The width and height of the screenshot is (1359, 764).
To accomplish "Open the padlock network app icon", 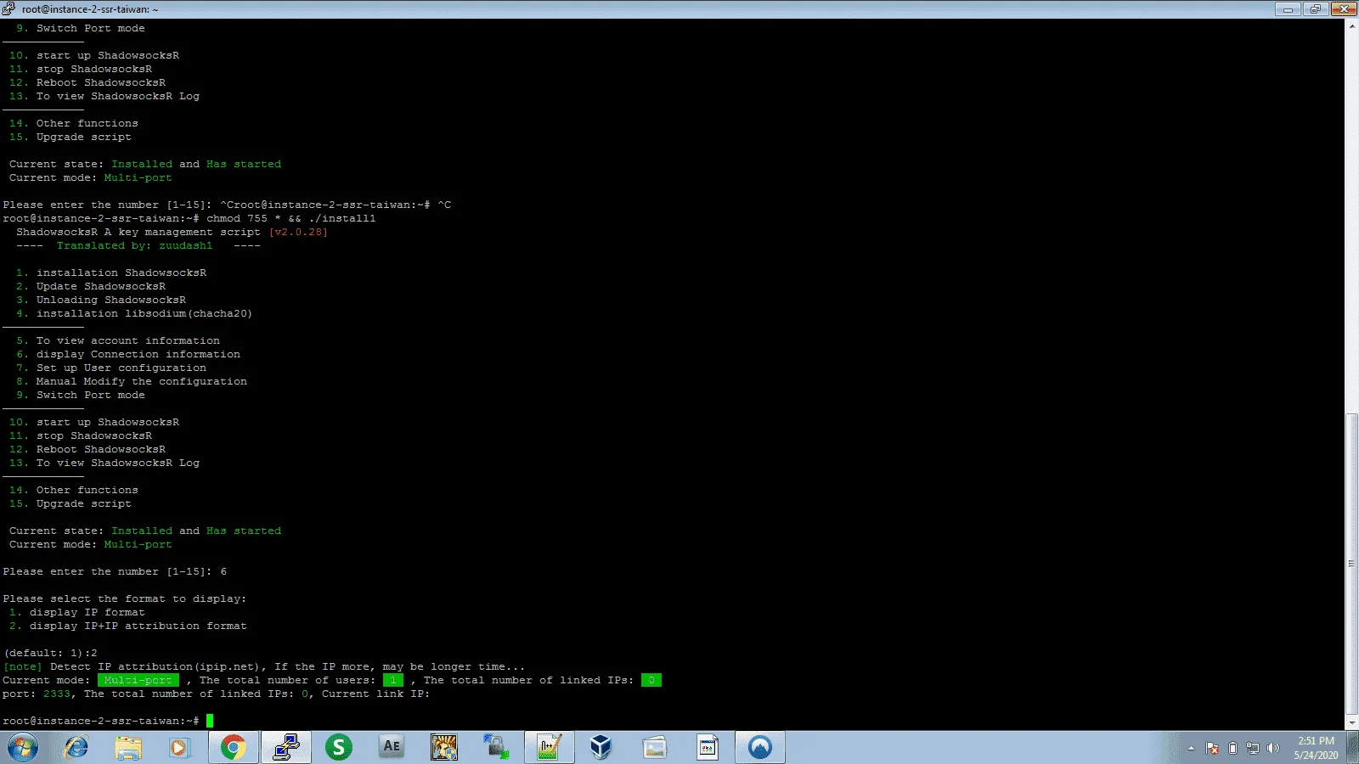I will [496, 748].
